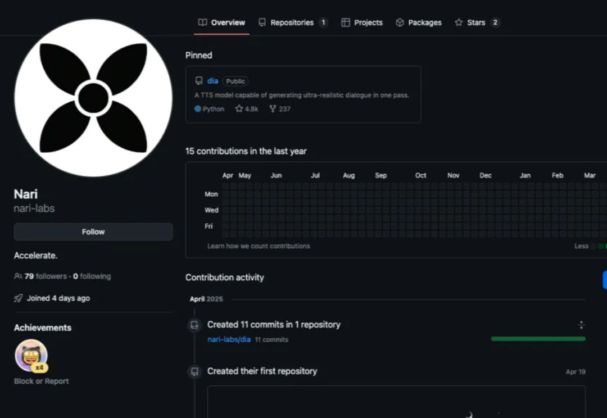Screen dimensions: 607x418
Task: Click the Public label on the dia card
Action: pyautogui.click(x=235, y=81)
